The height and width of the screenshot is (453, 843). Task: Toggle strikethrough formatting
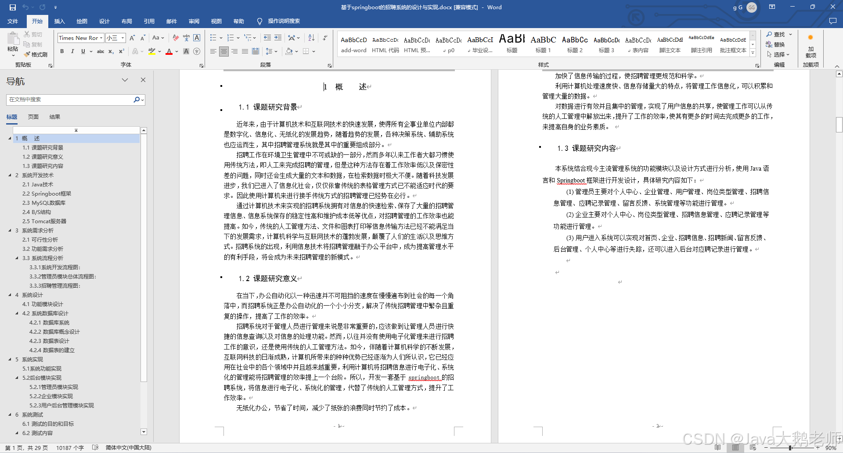click(x=100, y=52)
